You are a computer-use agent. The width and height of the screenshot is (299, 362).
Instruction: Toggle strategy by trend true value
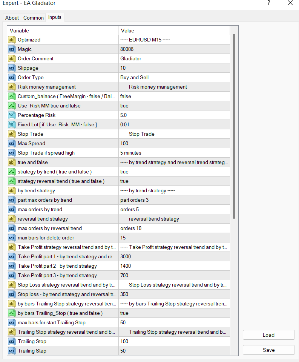(x=173, y=172)
